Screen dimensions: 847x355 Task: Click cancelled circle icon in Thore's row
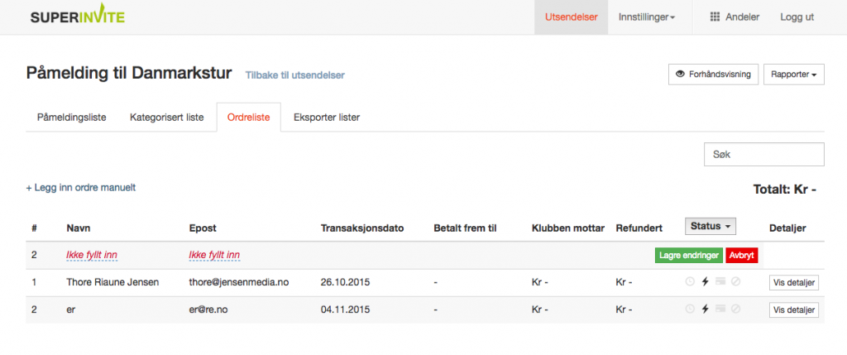click(735, 281)
